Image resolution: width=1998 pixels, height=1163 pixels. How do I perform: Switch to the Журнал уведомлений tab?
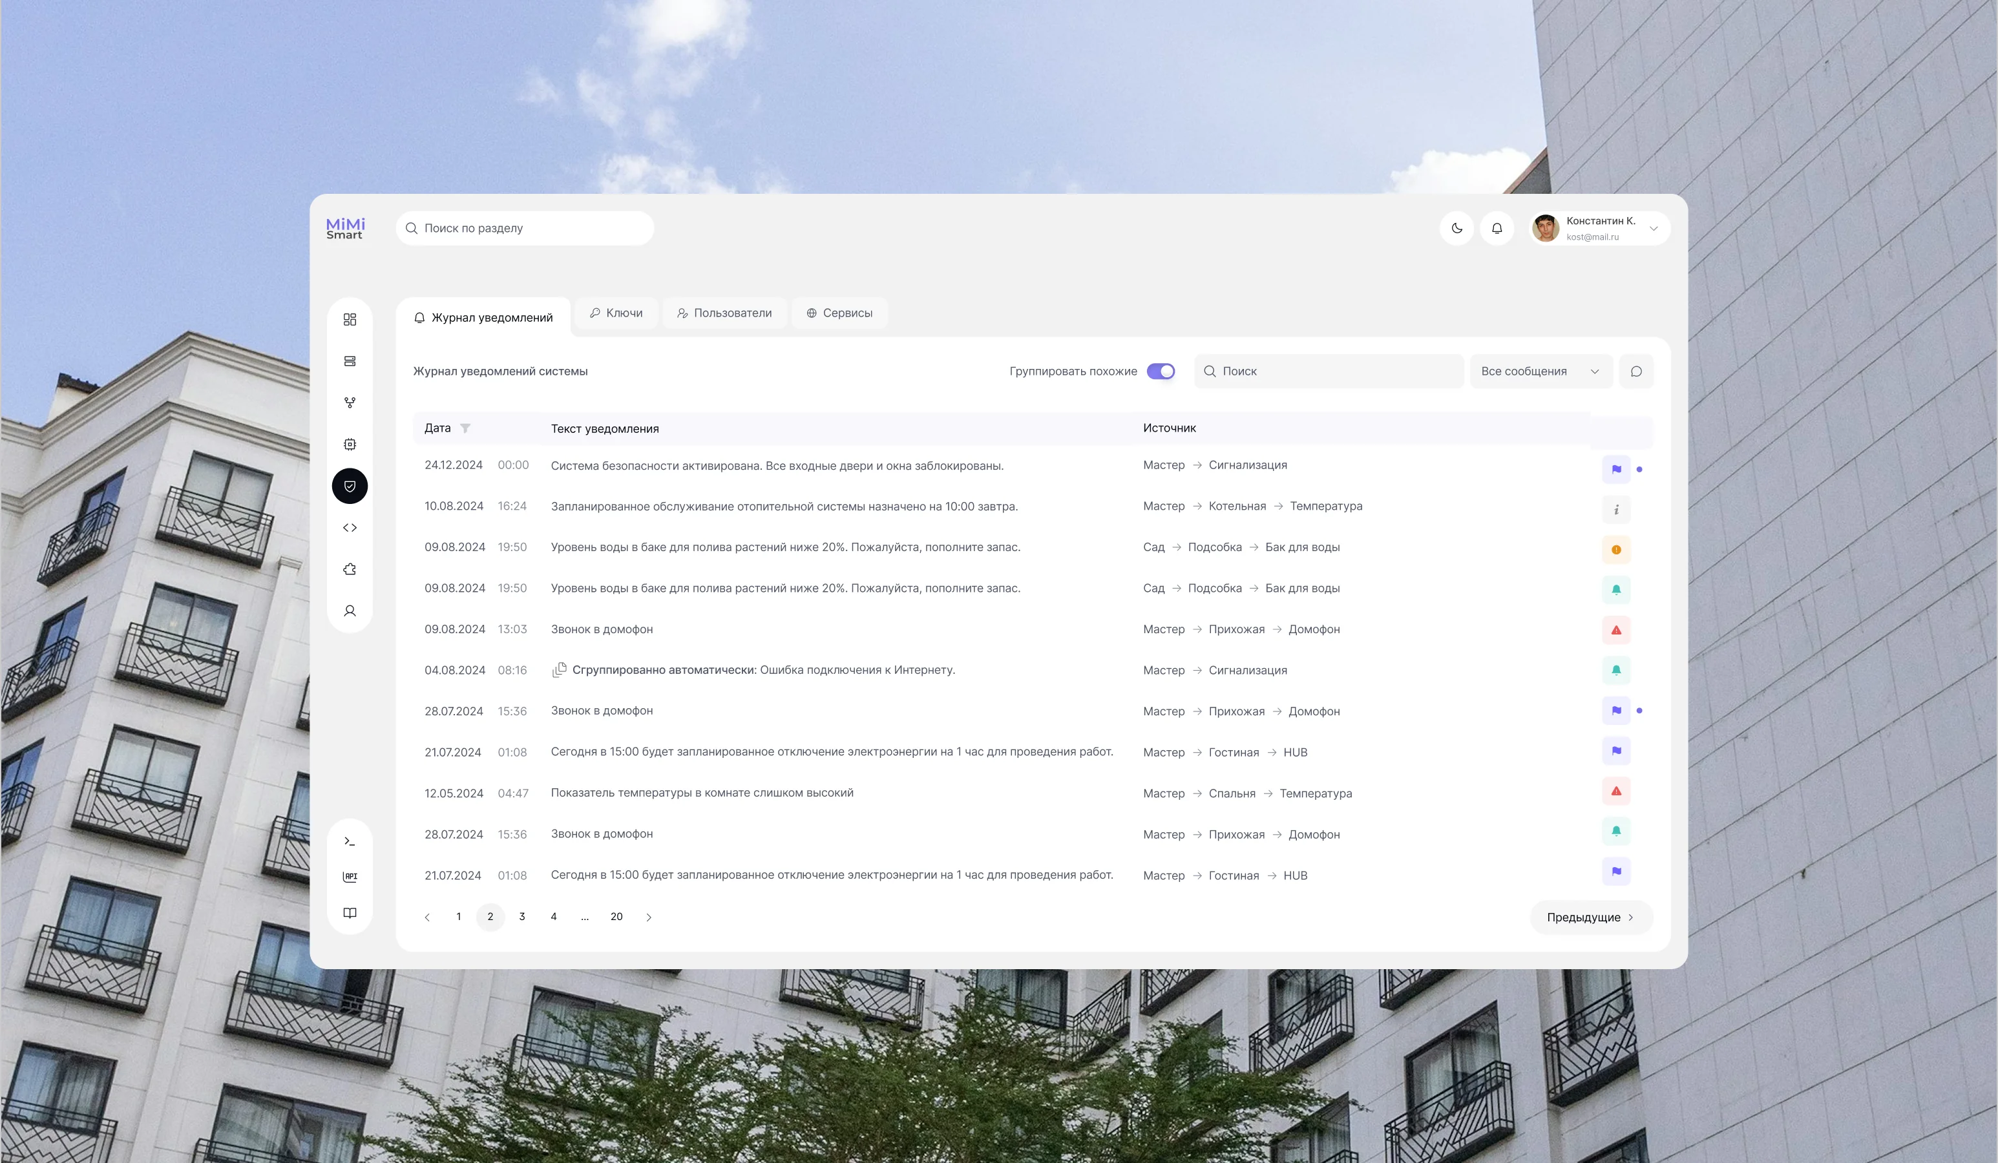(x=483, y=318)
